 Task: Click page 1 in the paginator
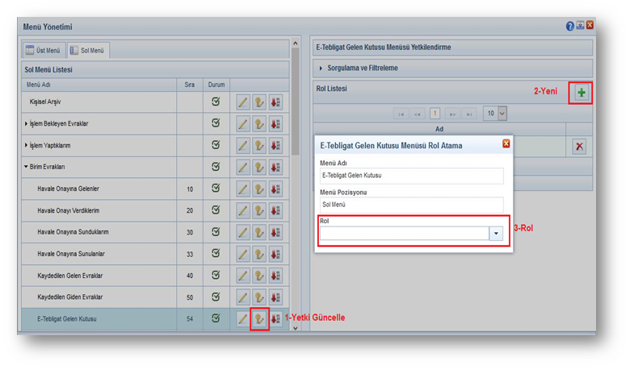435,114
